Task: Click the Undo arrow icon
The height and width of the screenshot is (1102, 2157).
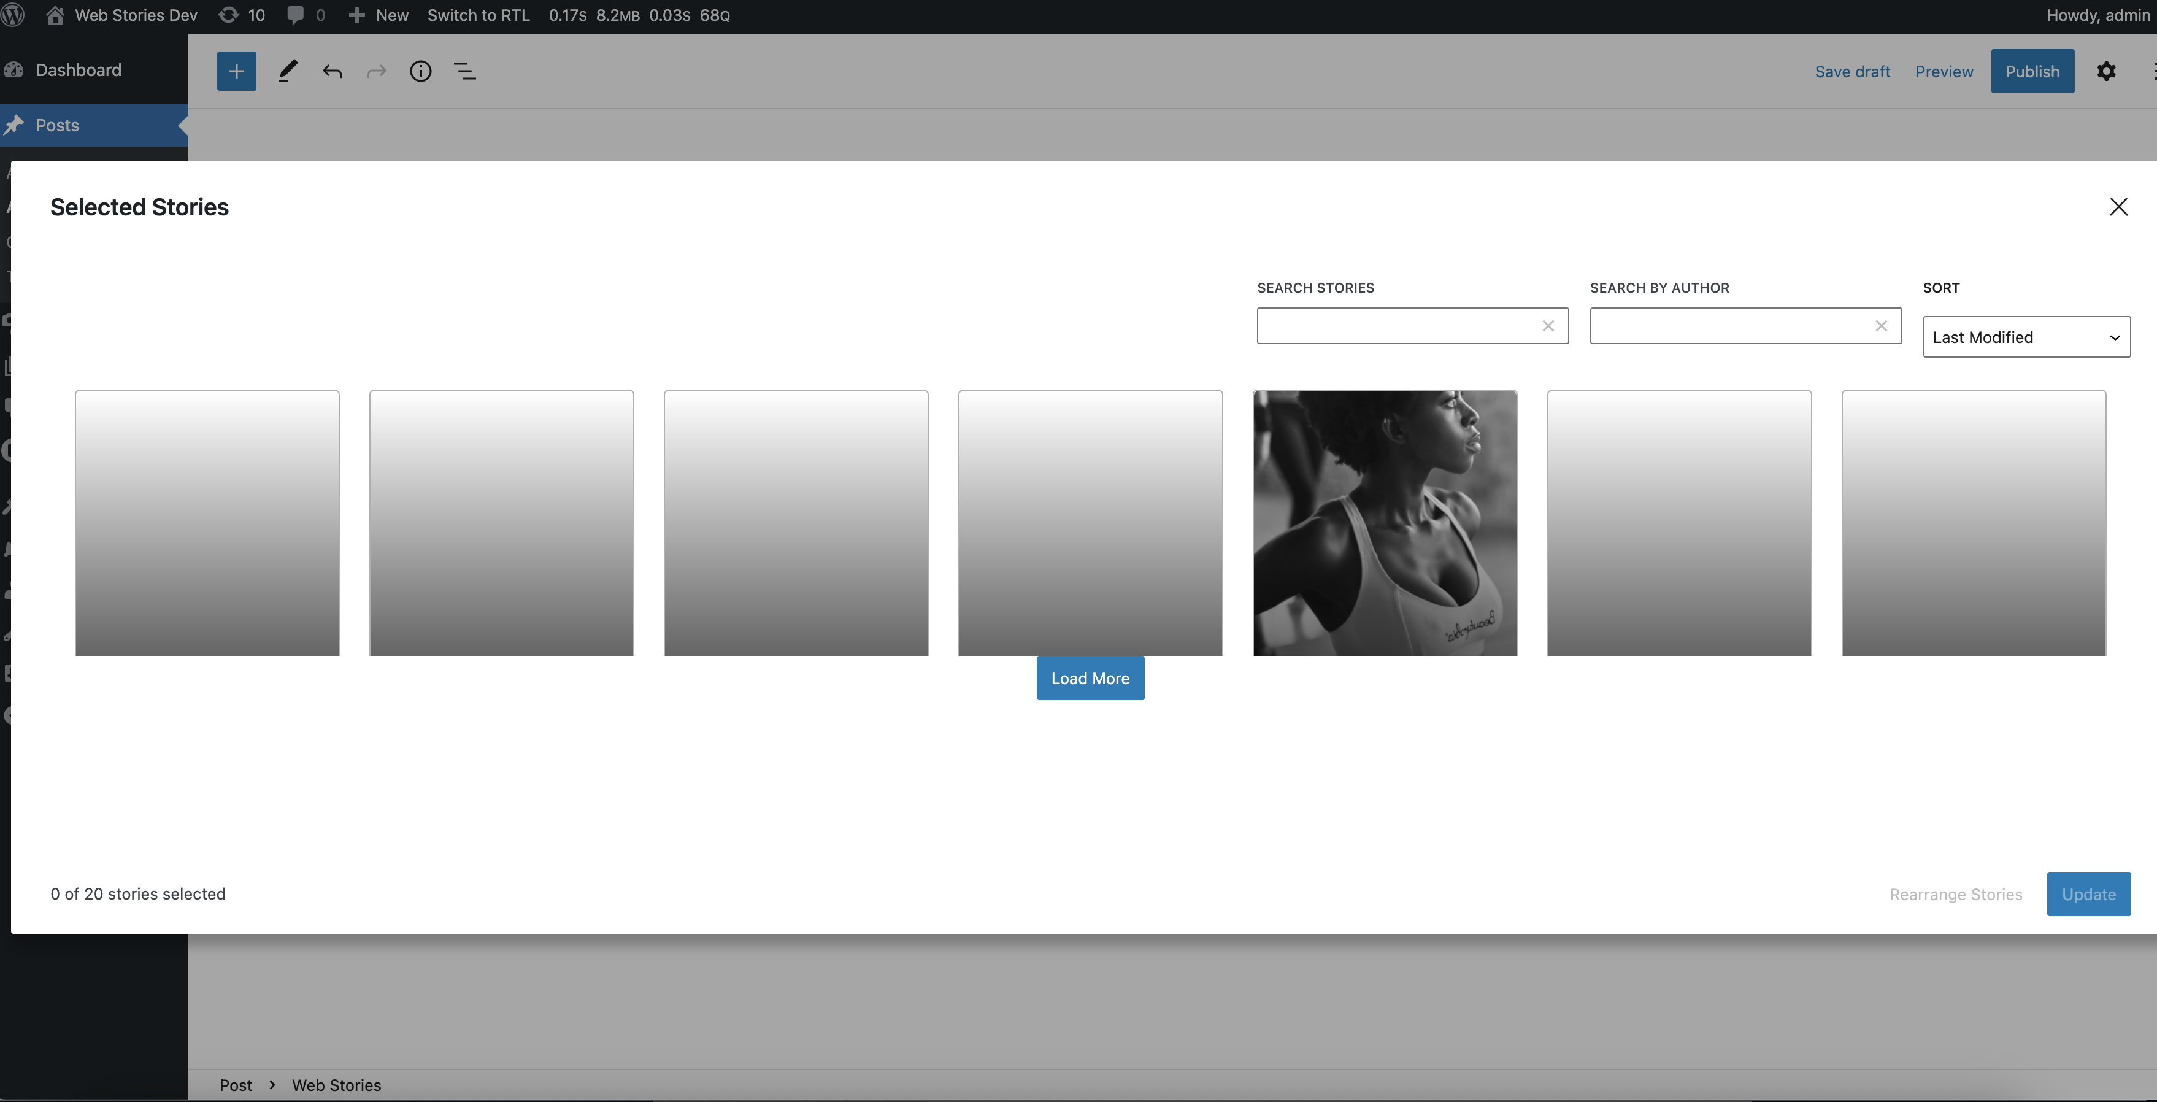Action: pyautogui.click(x=332, y=71)
